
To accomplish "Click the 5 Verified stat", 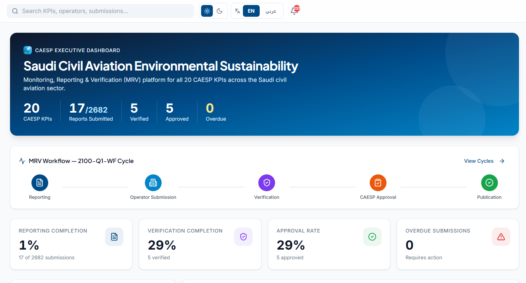I will click(139, 112).
